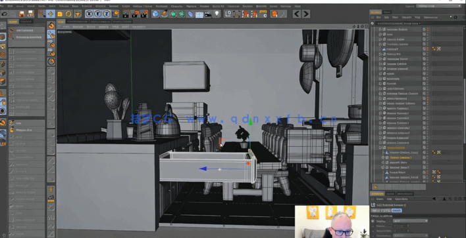Click the green sphere array icon
This screenshot has height=238, width=466.
click(182, 14)
